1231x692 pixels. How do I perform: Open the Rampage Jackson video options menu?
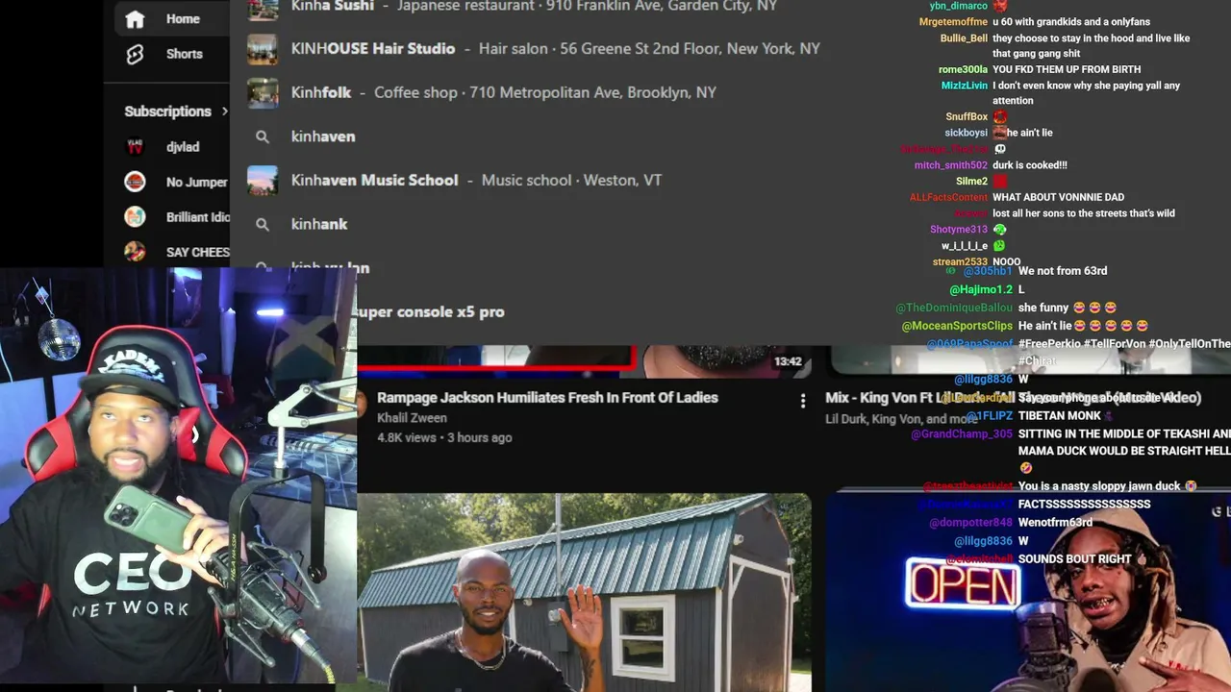[803, 402]
